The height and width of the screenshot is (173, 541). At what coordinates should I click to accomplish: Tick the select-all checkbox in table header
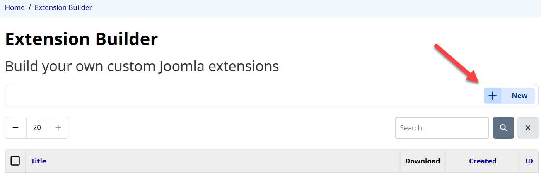pyautogui.click(x=15, y=161)
